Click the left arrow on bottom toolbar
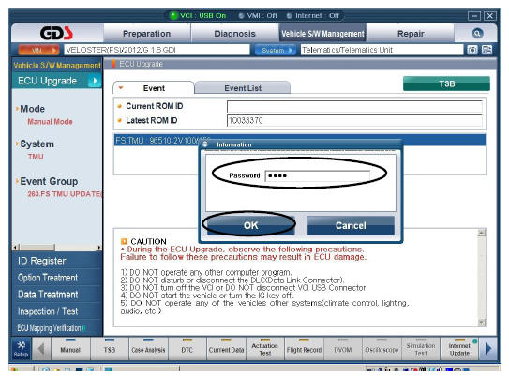 41,349
